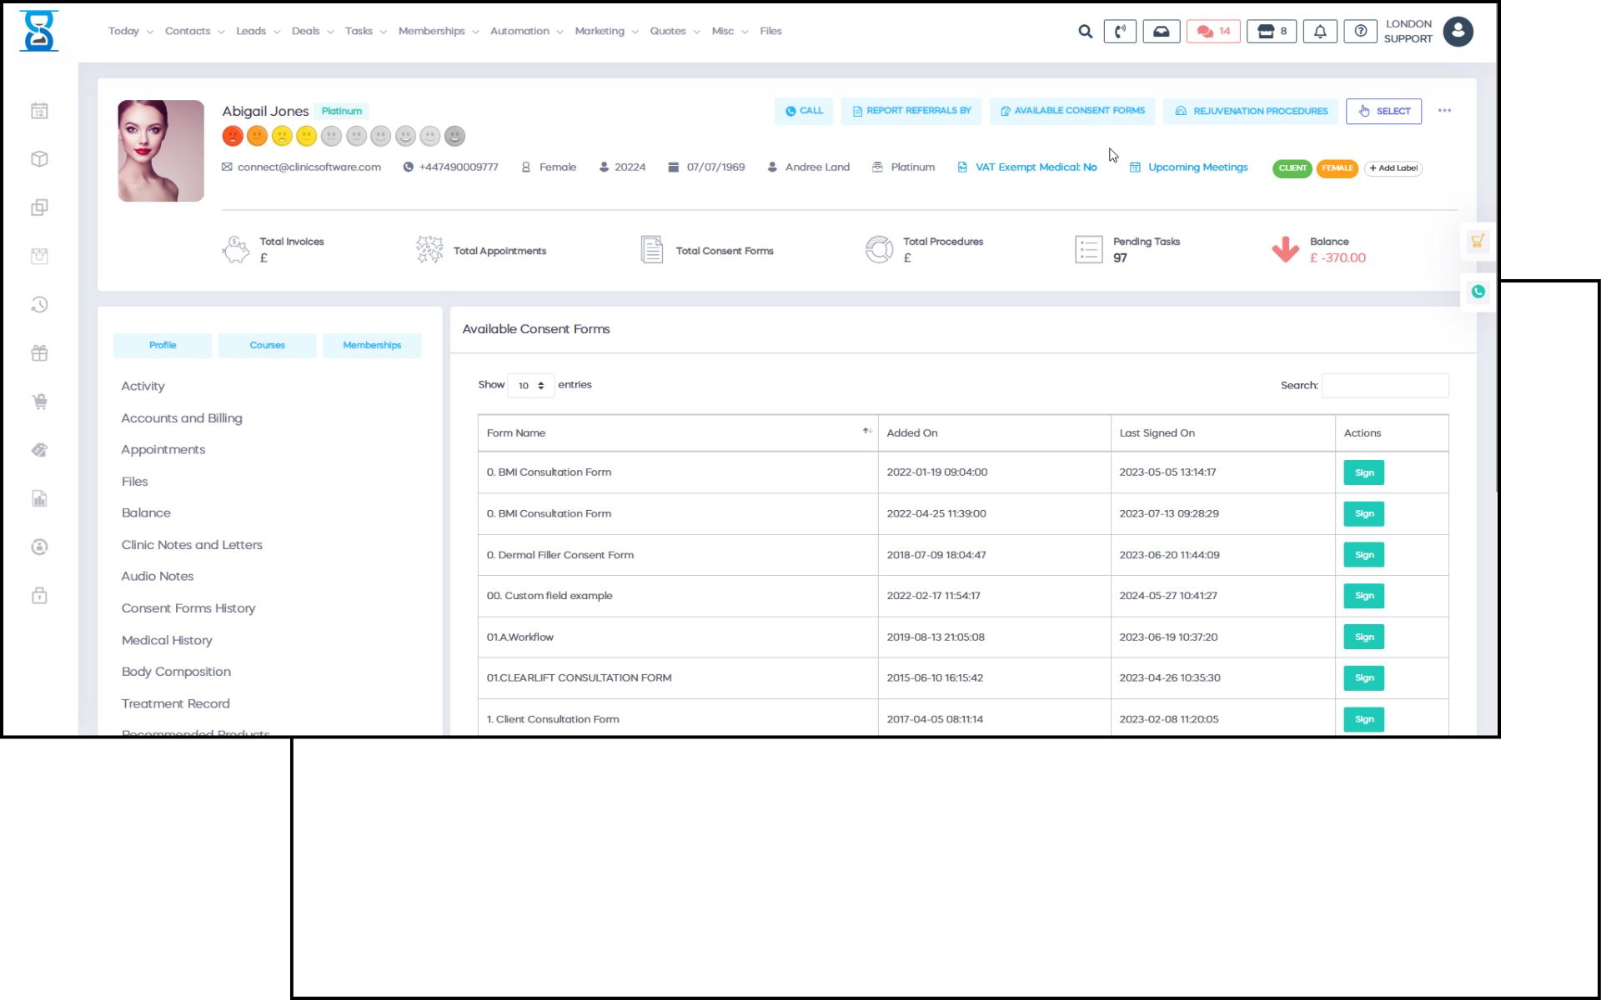The image size is (1601, 1000).
Task: Click the notifications bell icon
Action: click(x=1320, y=32)
